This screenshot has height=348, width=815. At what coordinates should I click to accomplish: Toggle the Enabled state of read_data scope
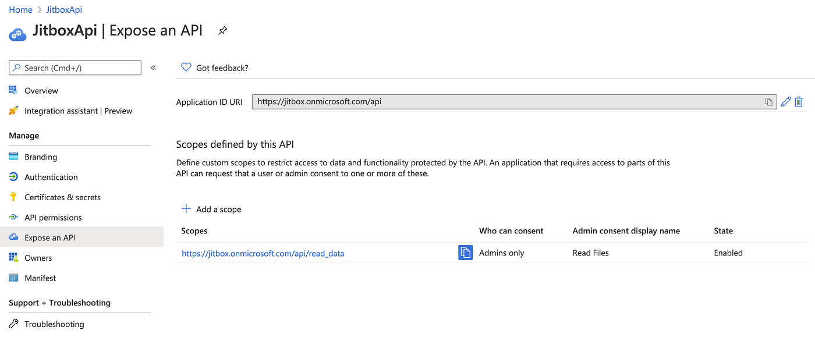(728, 253)
